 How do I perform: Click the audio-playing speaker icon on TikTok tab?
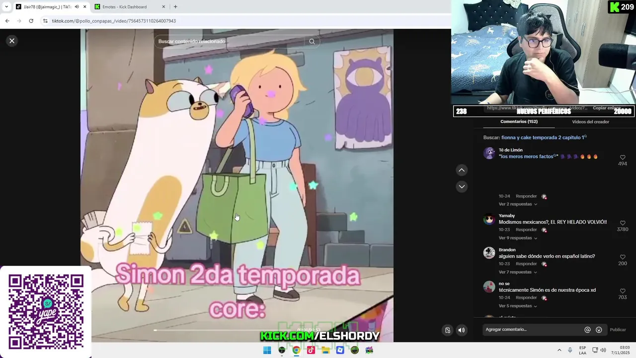click(x=77, y=7)
